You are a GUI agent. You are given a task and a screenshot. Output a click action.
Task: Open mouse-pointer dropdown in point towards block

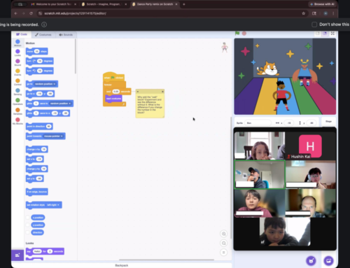tap(53, 136)
